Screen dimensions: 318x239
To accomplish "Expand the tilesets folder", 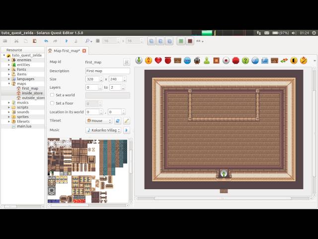I will pyautogui.click(x=9, y=121).
